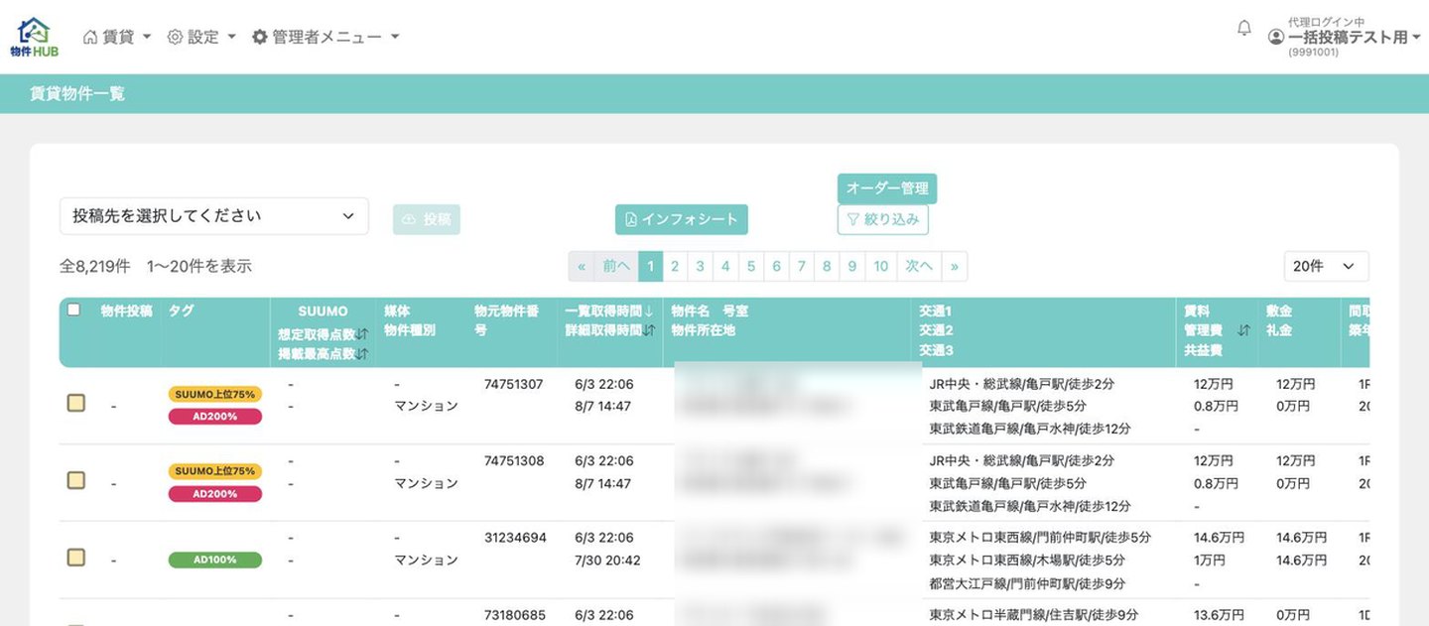Screen dimensions: 1429x626
Task: Click property number 74751307
Action: tap(514, 384)
